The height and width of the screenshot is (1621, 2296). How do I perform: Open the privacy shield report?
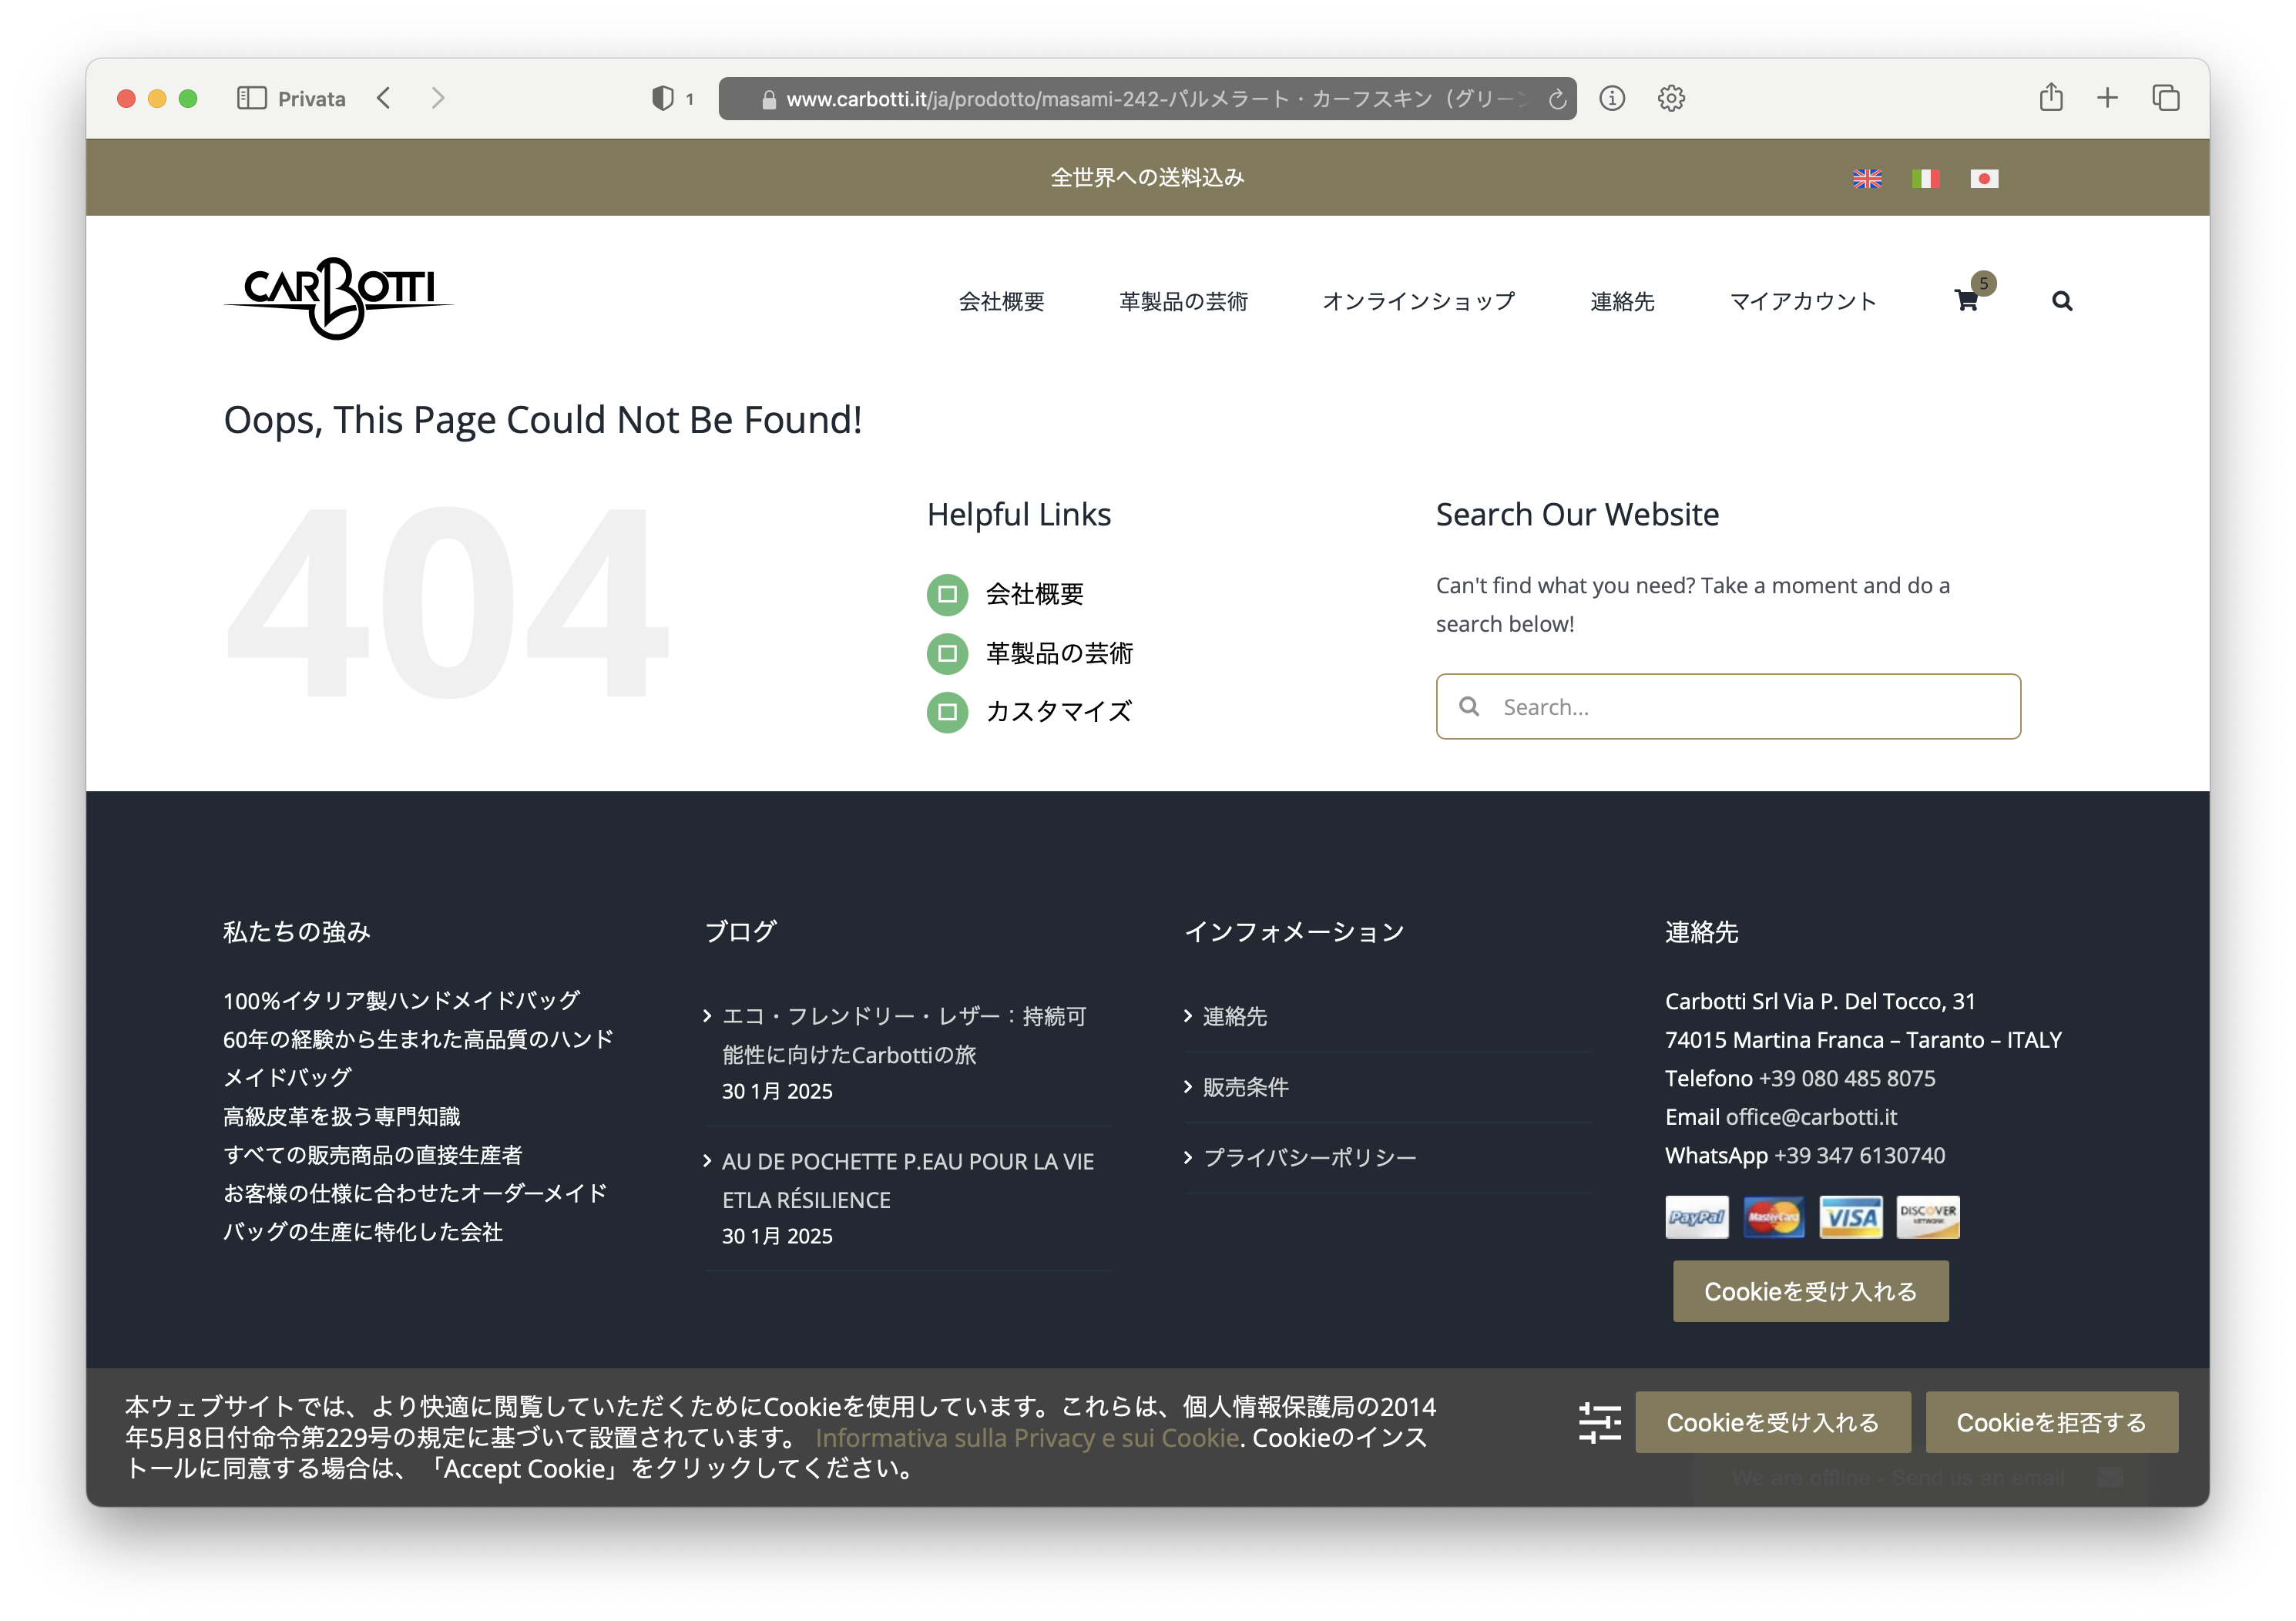click(x=662, y=98)
